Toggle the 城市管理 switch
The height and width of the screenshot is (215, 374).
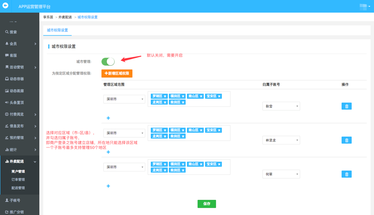click(x=108, y=61)
